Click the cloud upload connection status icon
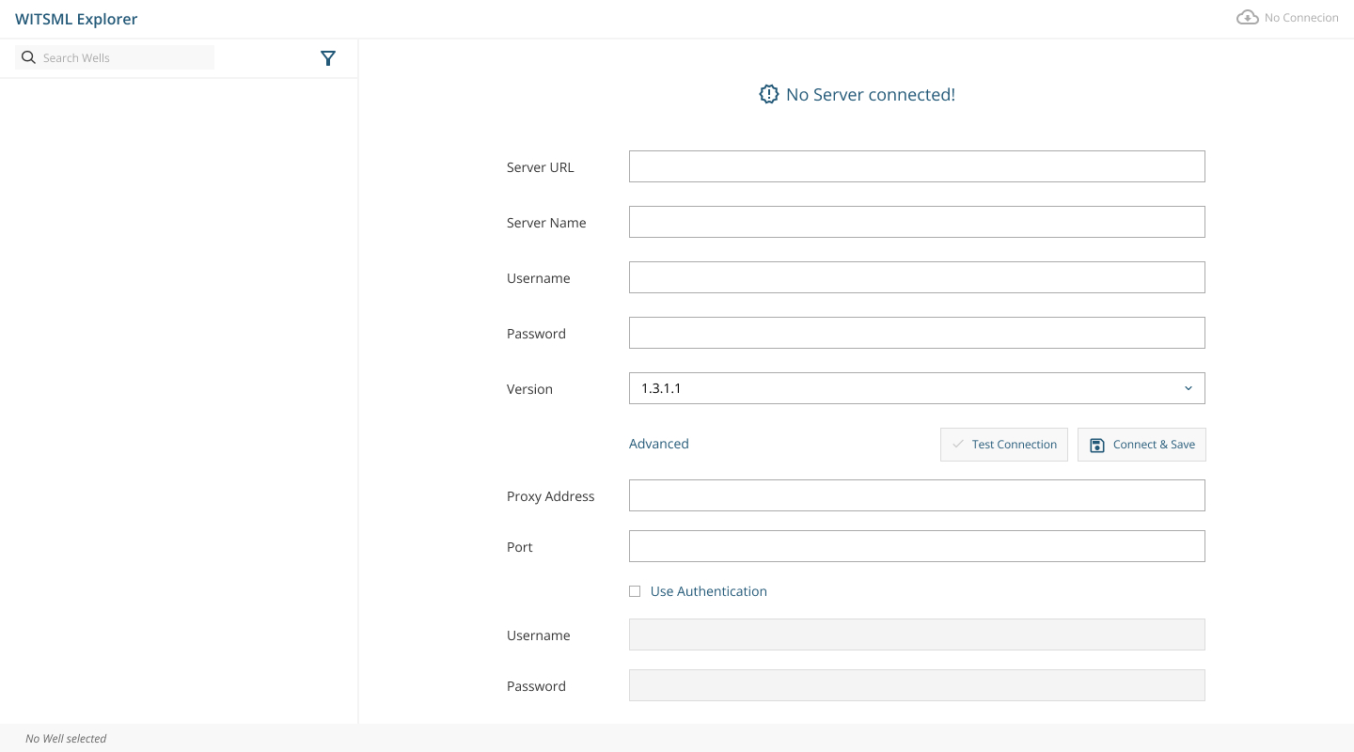The width and height of the screenshot is (1354, 752). pos(1247,16)
